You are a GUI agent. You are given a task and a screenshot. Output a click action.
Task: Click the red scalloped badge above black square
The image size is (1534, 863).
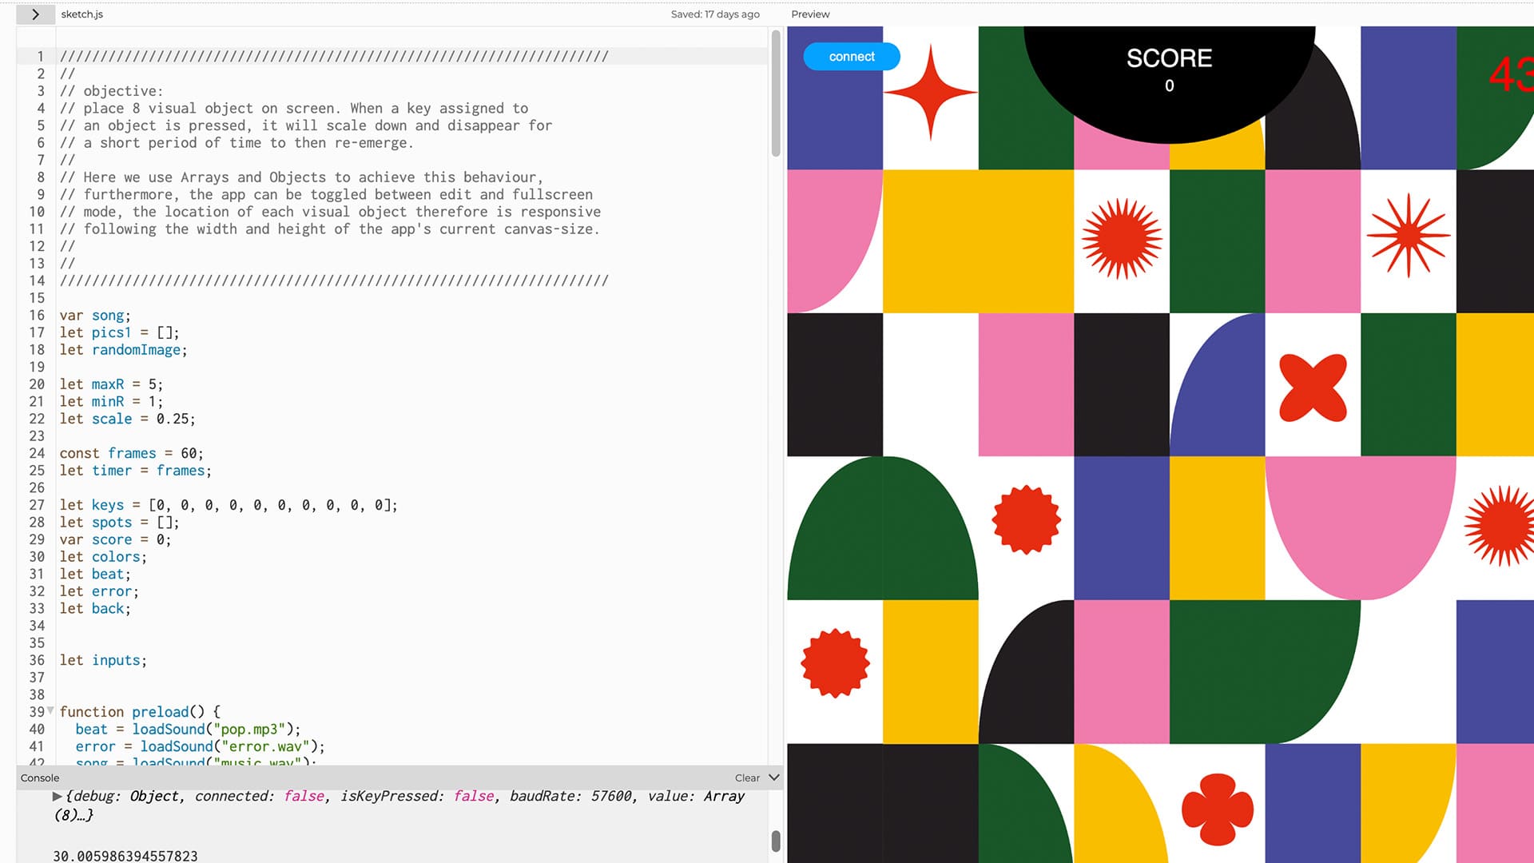point(835,663)
